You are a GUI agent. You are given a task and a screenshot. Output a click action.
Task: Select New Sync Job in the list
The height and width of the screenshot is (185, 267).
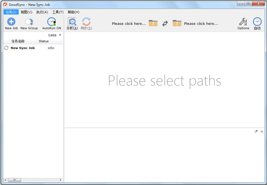click(x=23, y=48)
